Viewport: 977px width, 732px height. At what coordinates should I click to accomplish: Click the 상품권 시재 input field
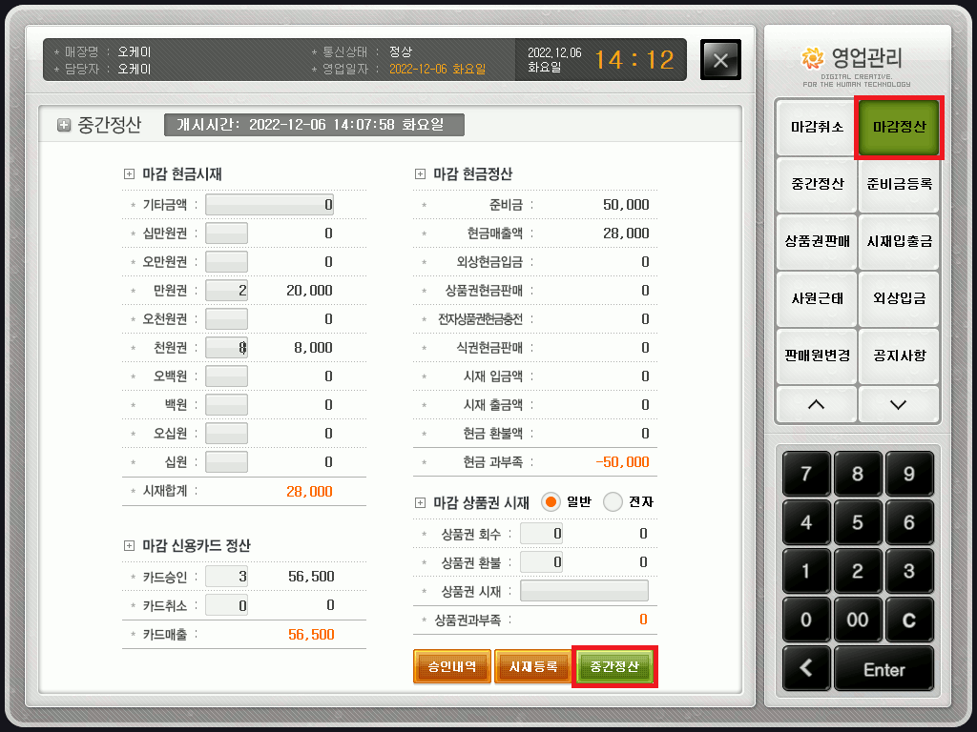pos(584,591)
